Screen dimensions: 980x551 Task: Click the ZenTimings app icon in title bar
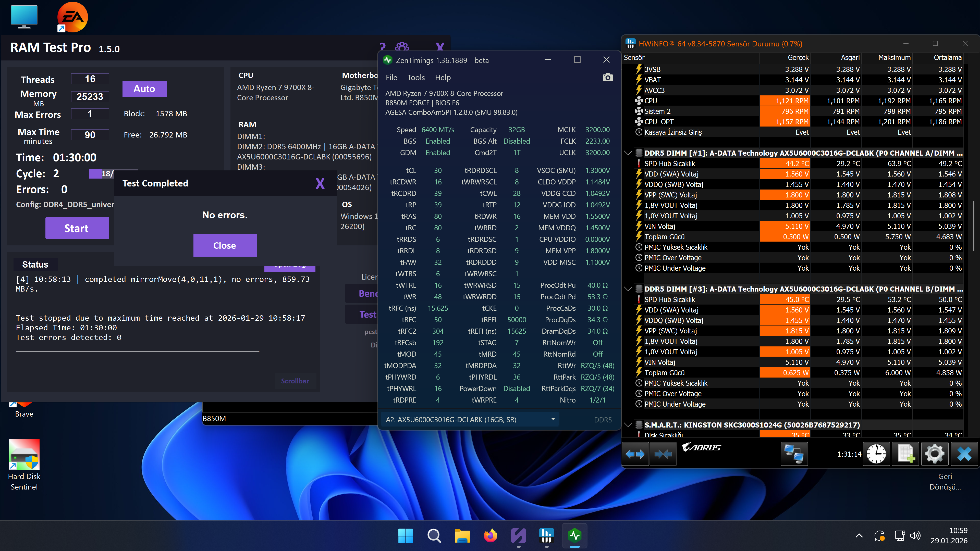(388, 60)
